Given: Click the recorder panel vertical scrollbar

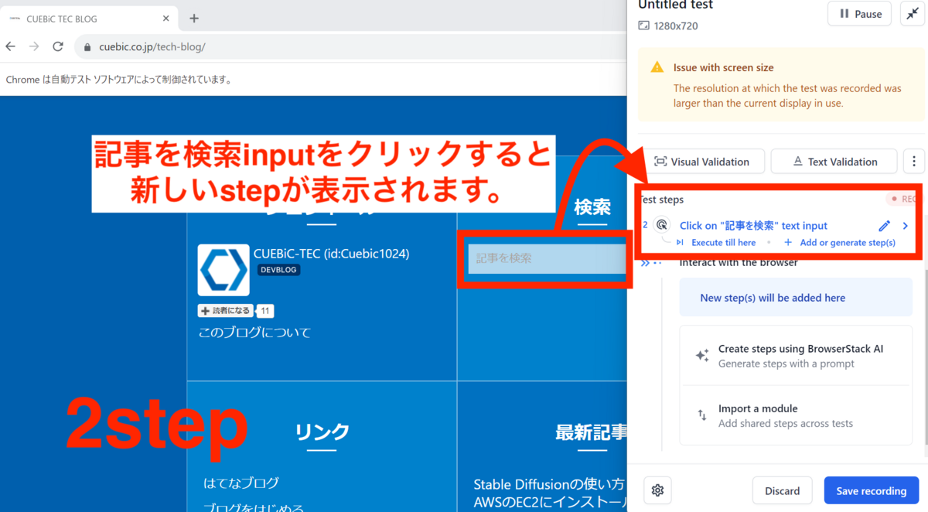Looking at the screenshot, I should click(x=925, y=356).
